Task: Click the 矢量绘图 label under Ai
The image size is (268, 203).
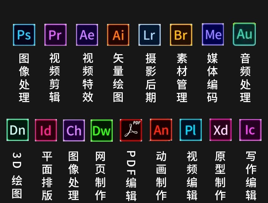Action: point(118,78)
